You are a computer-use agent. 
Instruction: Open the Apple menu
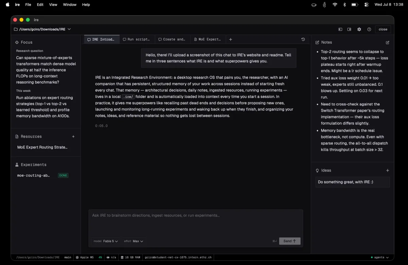pyautogui.click(x=7, y=5)
